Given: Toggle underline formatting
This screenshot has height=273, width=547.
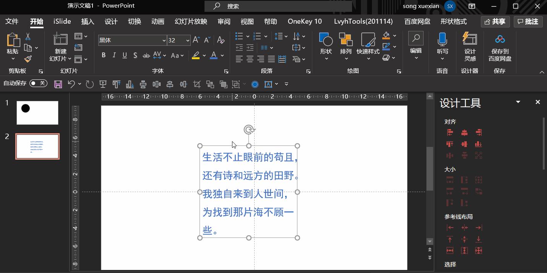Looking at the screenshot, I should tap(124, 55).
